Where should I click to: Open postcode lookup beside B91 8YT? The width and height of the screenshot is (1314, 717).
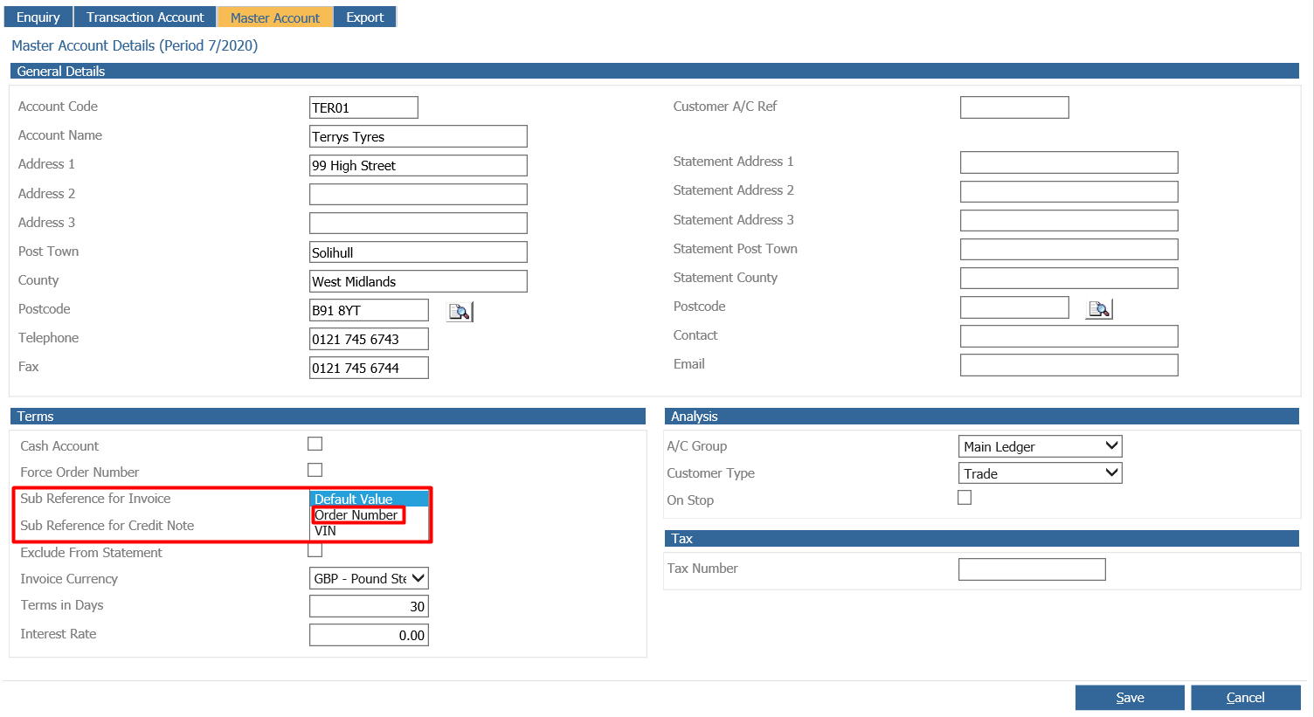point(460,312)
